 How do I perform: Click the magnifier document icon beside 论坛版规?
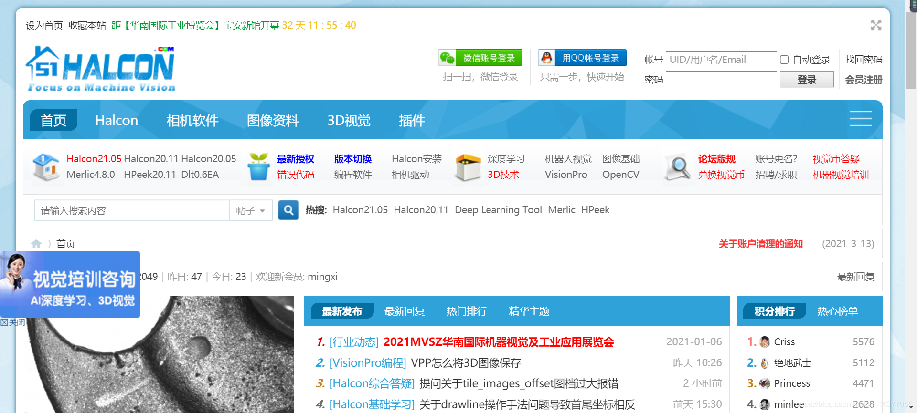(x=678, y=167)
